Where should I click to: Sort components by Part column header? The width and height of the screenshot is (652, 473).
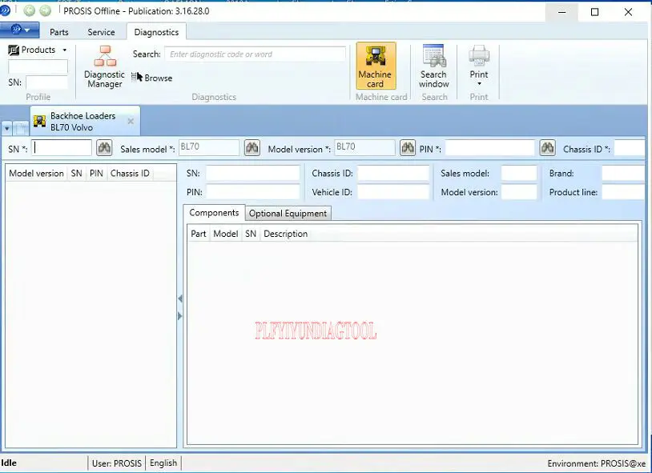[x=199, y=234]
